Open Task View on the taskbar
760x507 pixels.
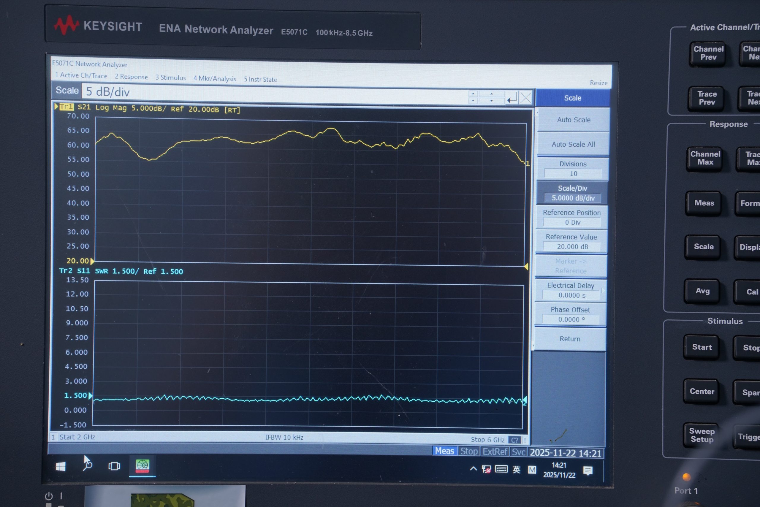[114, 466]
